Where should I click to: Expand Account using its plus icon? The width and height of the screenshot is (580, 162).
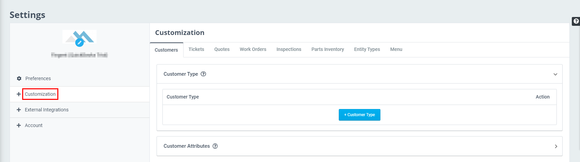(x=19, y=125)
